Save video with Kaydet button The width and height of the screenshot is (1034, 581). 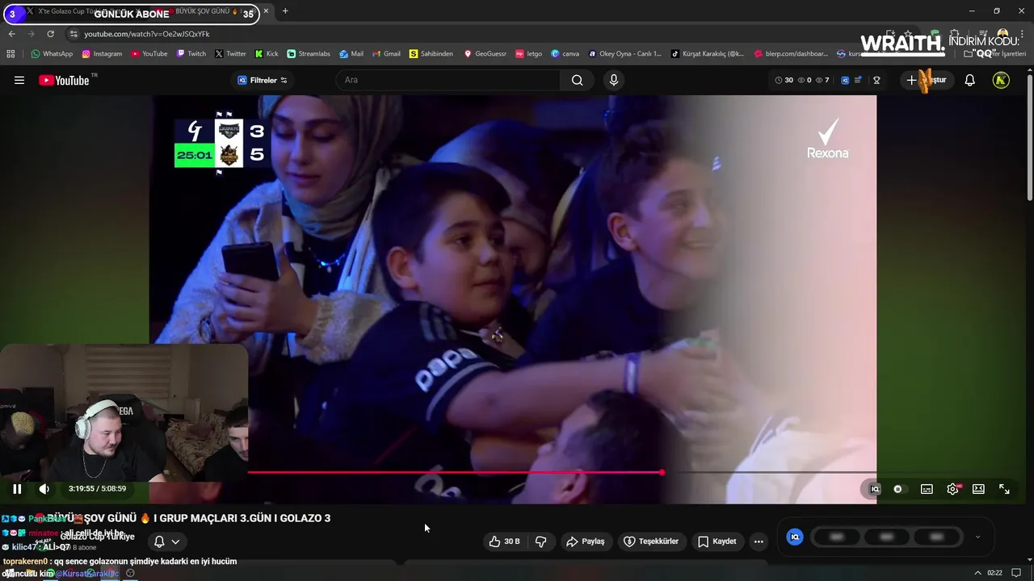click(717, 541)
